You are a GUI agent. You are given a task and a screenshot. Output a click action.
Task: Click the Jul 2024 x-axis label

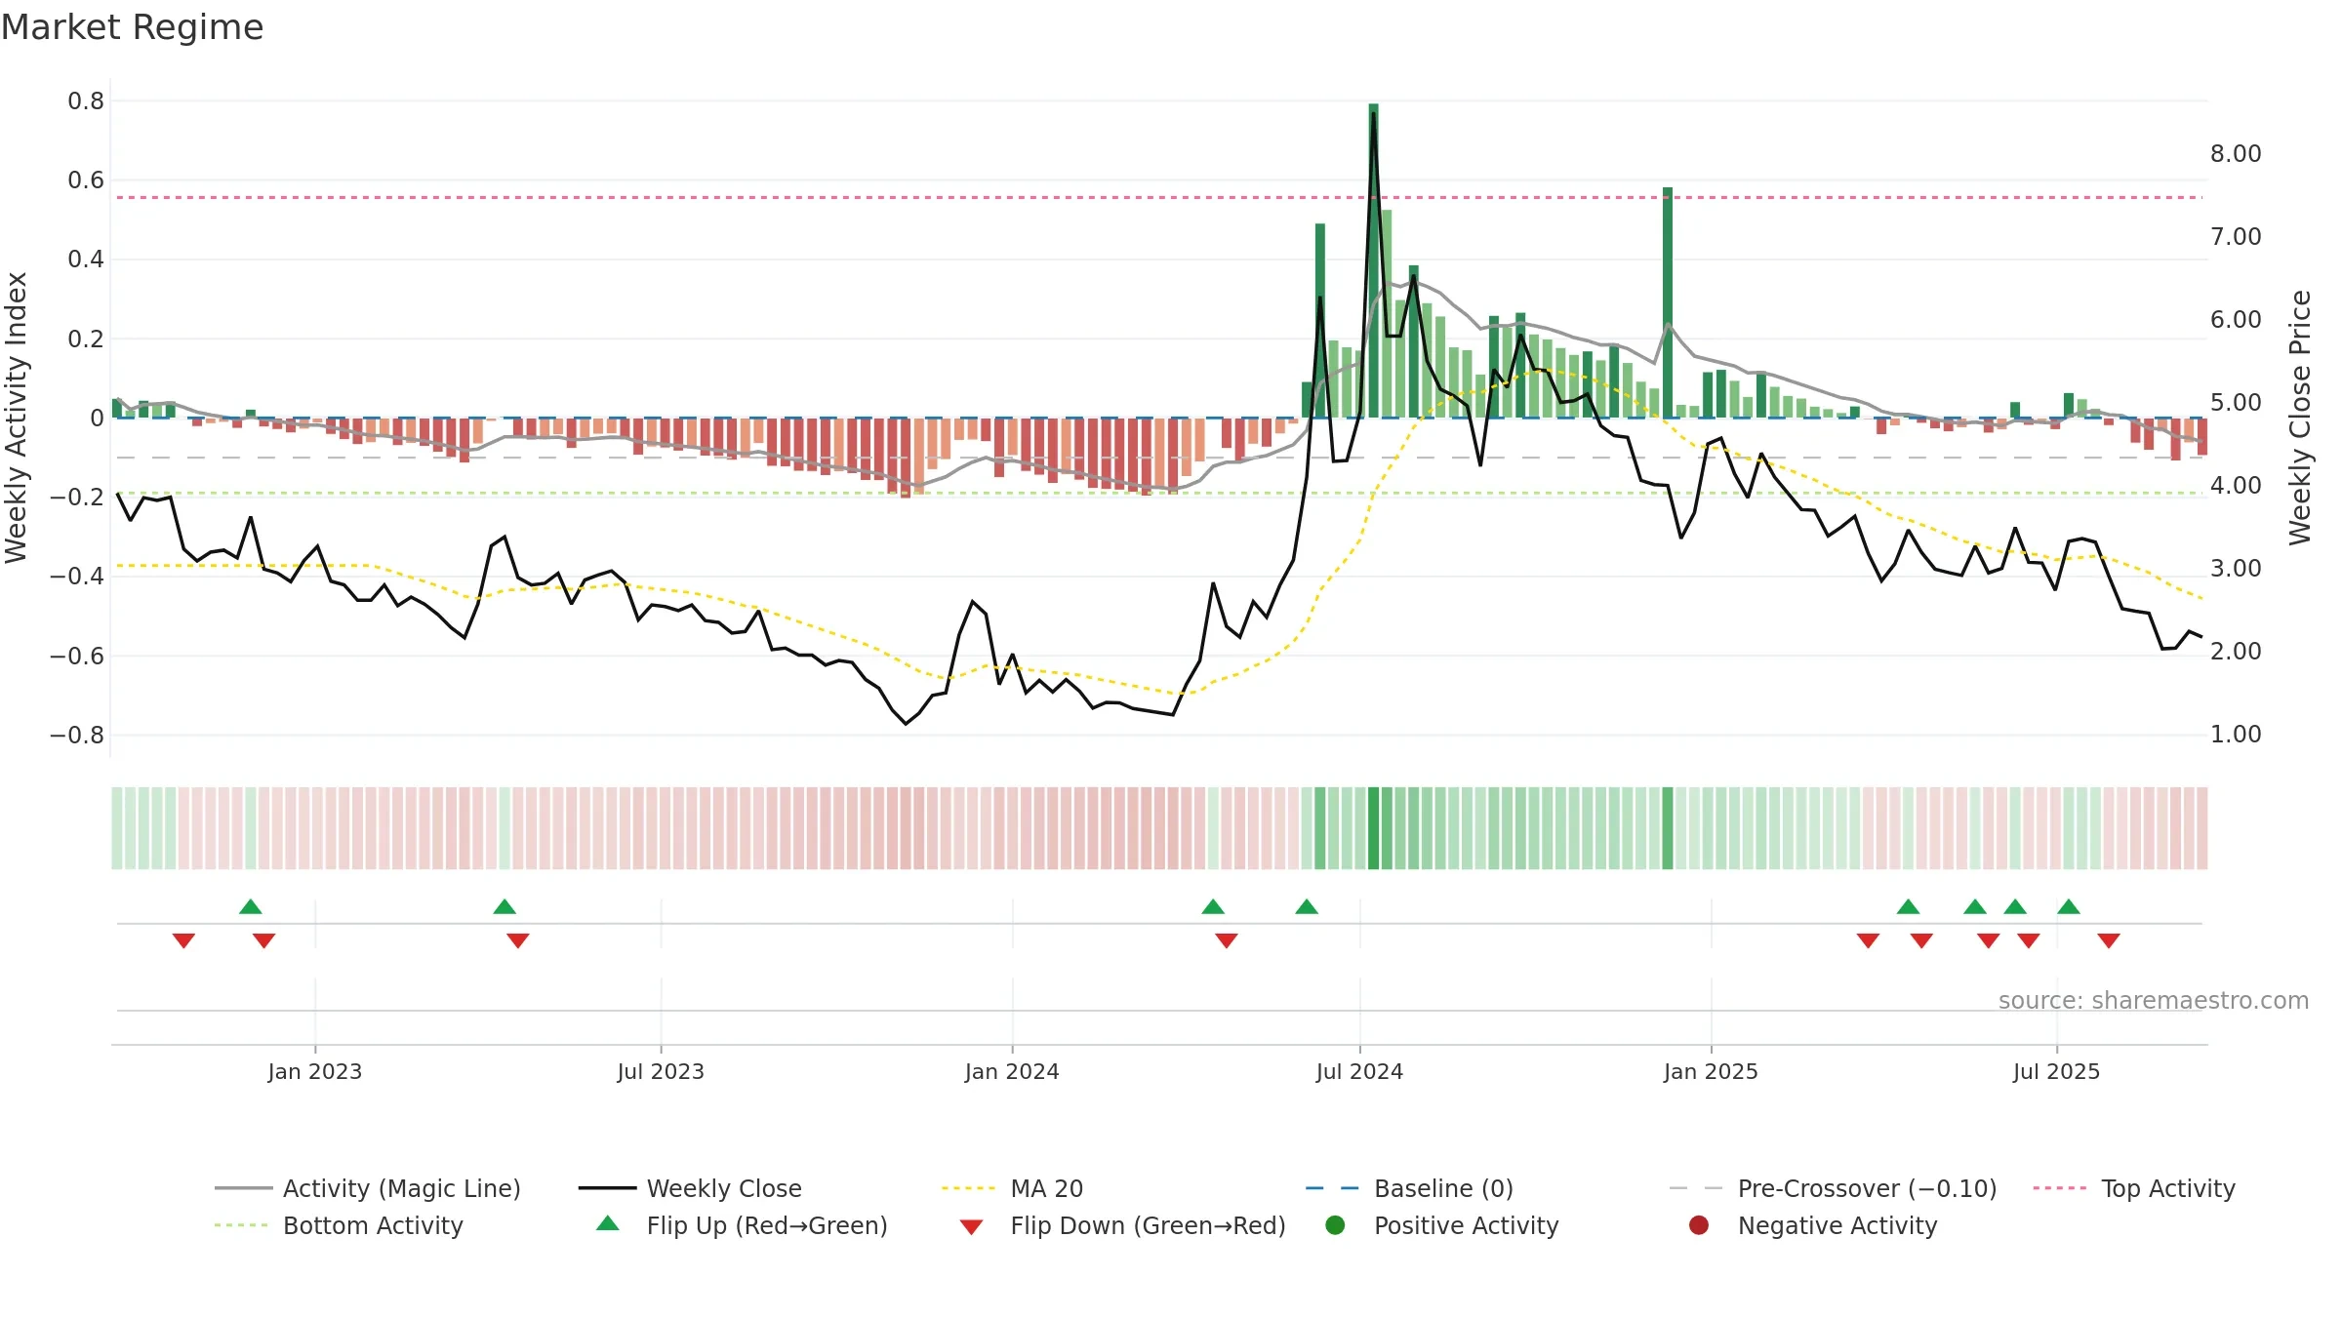coord(1359,1071)
